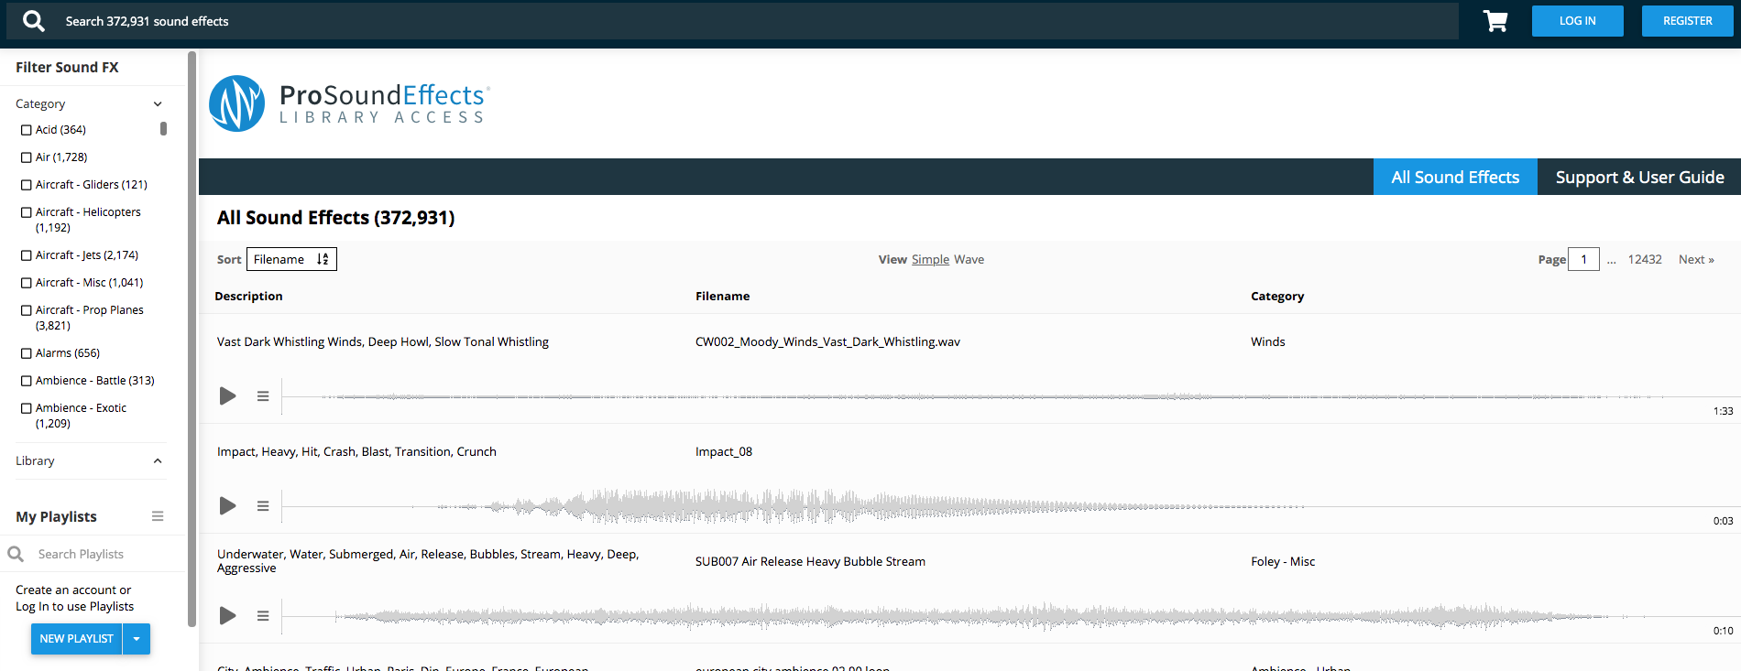Check the Ambience - Battle (313) category
Image resolution: width=1741 pixels, height=671 pixels.
coord(27,381)
